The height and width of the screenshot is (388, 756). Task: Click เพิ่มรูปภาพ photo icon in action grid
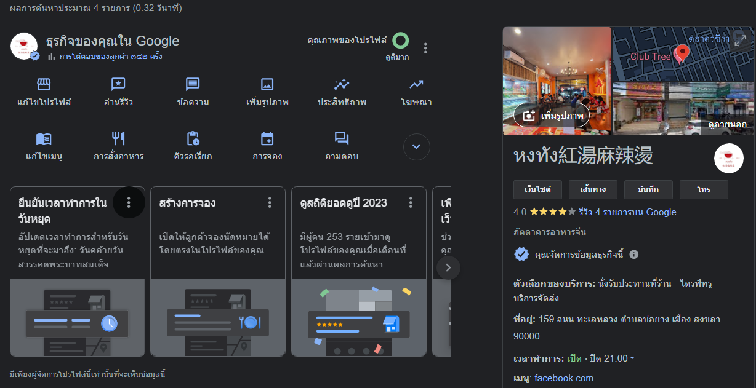click(267, 84)
